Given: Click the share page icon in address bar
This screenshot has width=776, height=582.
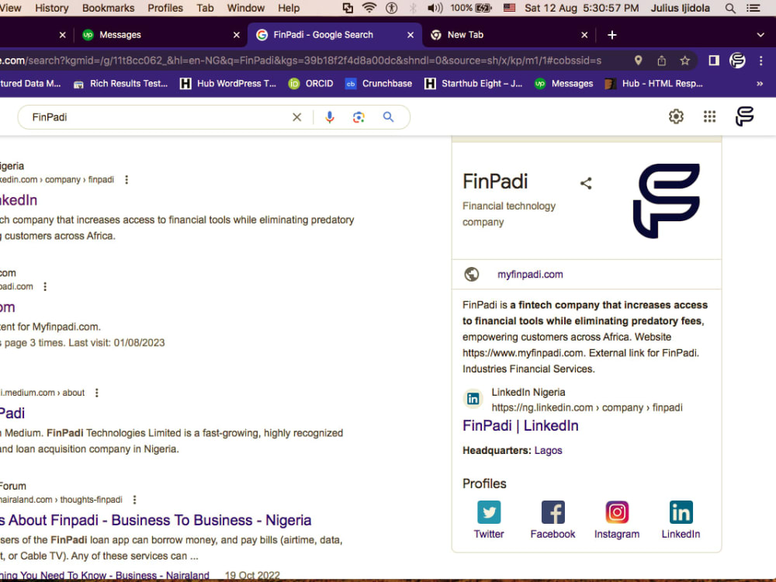Looking at the screenshot, I should click(662, 61).
